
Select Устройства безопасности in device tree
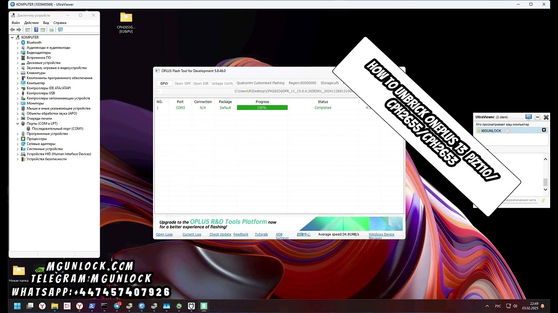click(x=46, y=159)
